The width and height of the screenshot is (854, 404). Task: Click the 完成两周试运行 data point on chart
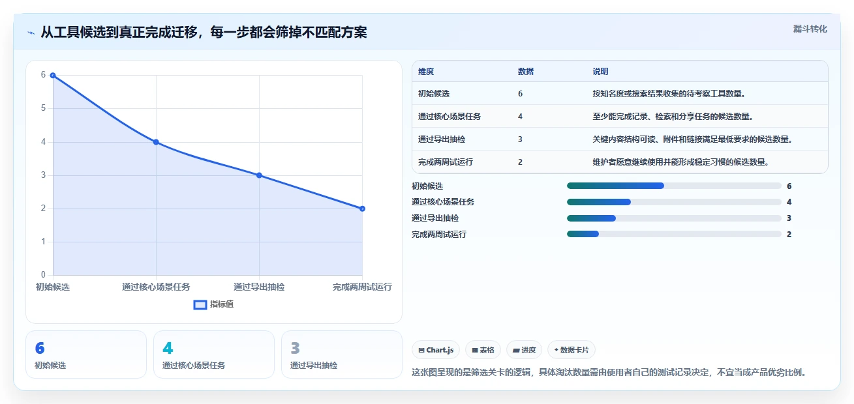click(x=362, y=209)
